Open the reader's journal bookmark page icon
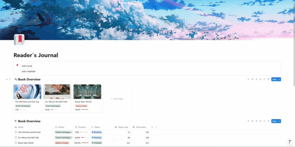The height and width of the screenshot is (147, 295). (19, 40)
